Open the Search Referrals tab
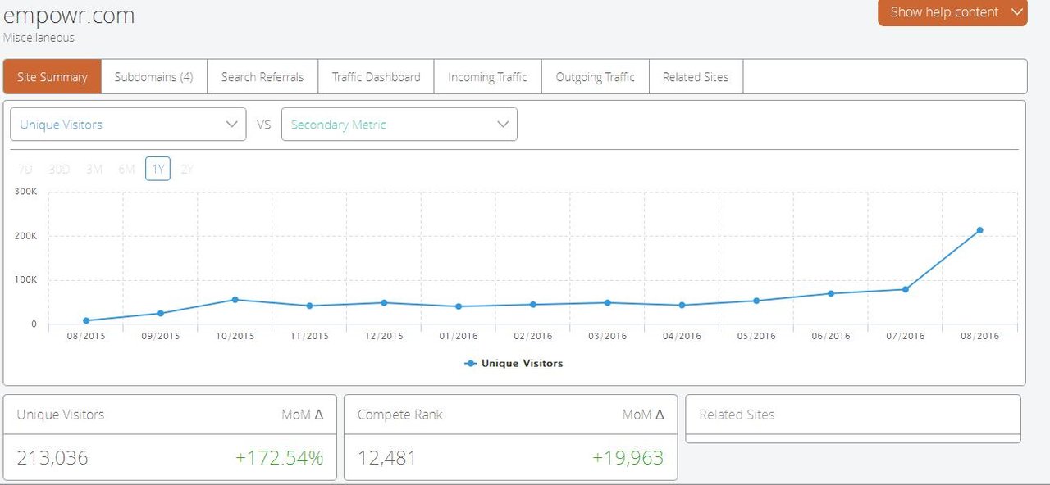Image resolution: width=1050 pixels, height=485 pixels. coord(262,77)
